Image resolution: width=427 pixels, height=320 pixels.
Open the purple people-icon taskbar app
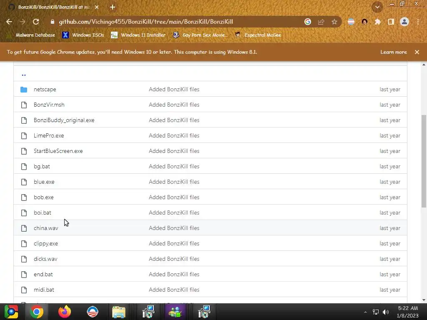pos(175,312)
